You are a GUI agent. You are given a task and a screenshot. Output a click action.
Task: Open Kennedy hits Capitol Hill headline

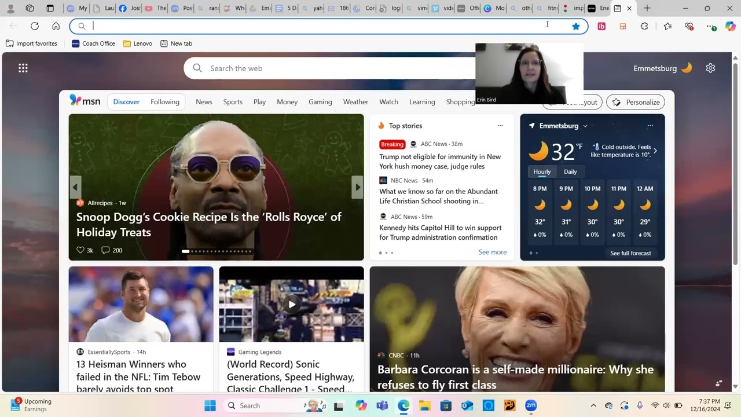[441, 232]
